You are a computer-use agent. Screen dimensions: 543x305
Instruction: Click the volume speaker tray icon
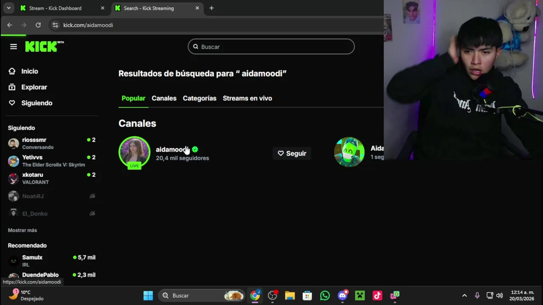point(499,295)
